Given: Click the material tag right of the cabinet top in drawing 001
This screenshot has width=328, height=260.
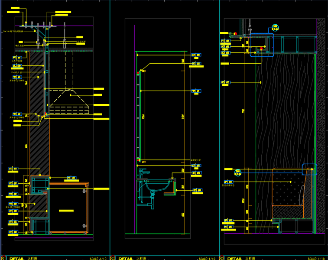Looking at the screenshot, I should pyautogui.click(x=71, y=178).
